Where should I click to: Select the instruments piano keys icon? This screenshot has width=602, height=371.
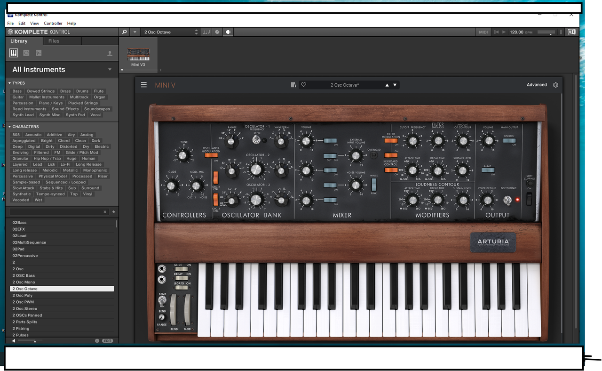(14, 53)
